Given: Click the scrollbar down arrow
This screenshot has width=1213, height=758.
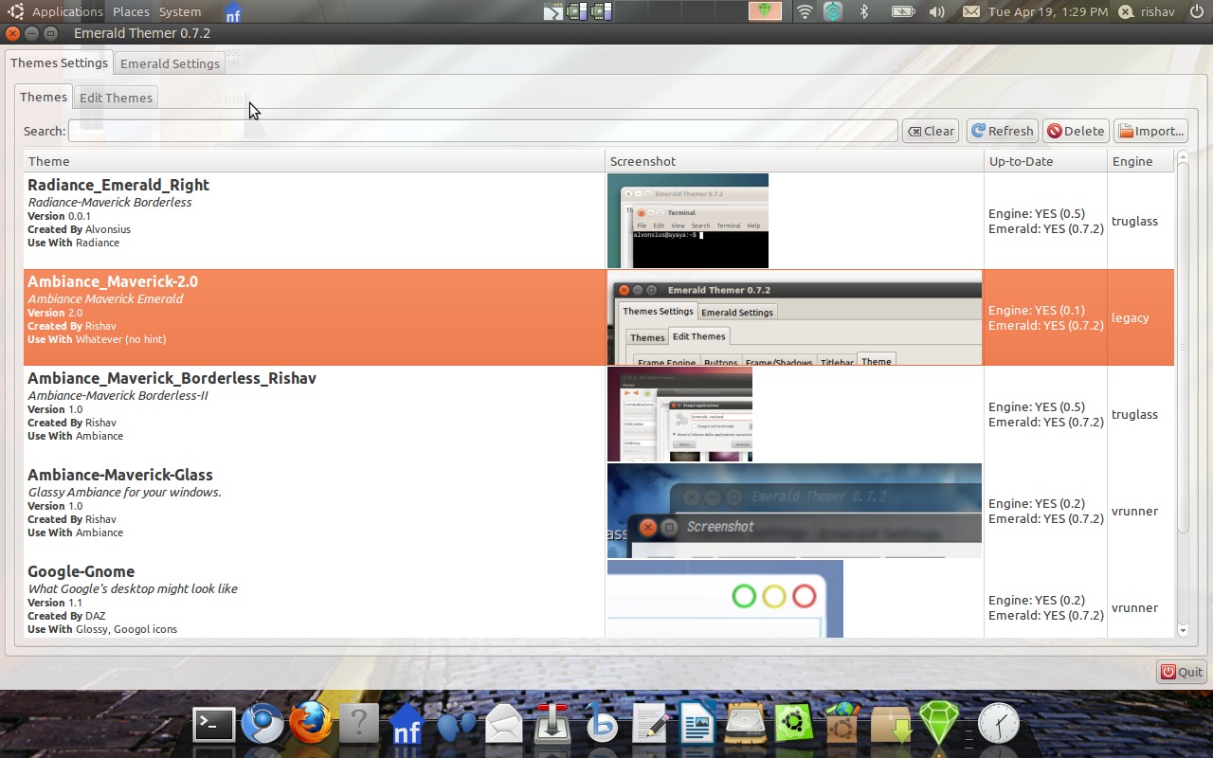Looking at the screenshot, I should point(1182,630).
